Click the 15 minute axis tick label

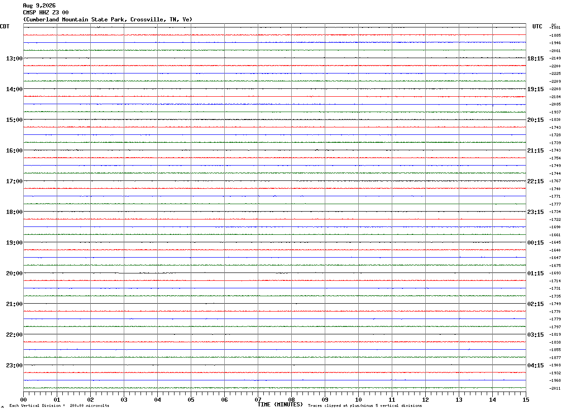point(526,399)
